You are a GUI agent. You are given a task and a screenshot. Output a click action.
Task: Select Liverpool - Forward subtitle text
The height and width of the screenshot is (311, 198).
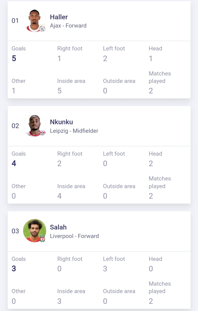[x=74, y=236]
